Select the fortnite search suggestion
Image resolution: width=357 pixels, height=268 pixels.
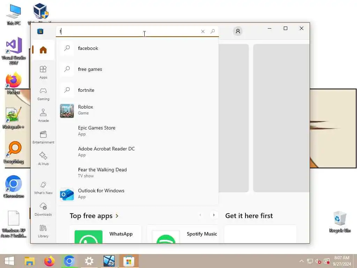click(137, 90)
